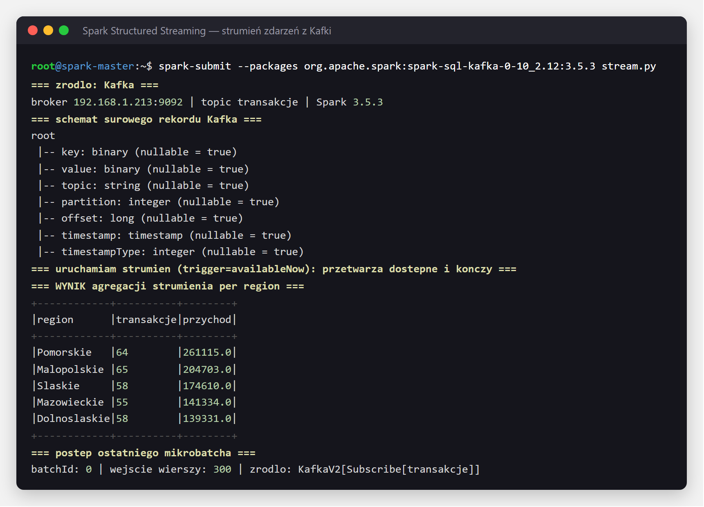Viewport: 704px width, 507px height.
Task: Click the broker address '192.168.1.213:9092'
Action: 128,102
